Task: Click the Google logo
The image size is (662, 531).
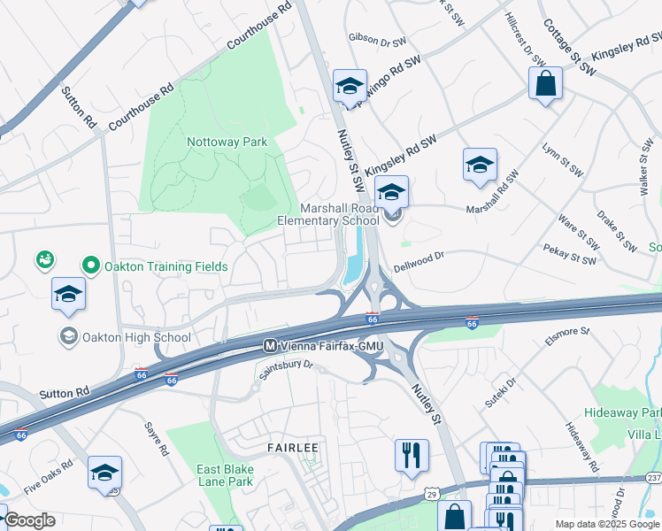Action: (28, 520)
